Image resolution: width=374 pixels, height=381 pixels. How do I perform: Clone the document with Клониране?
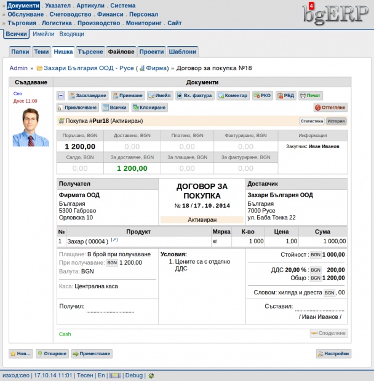pyautogui.click(x=149, y=108)
